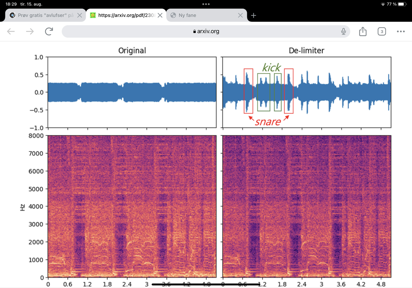
Task: Tap the red "snare" label
Action: tap(268, 122)
